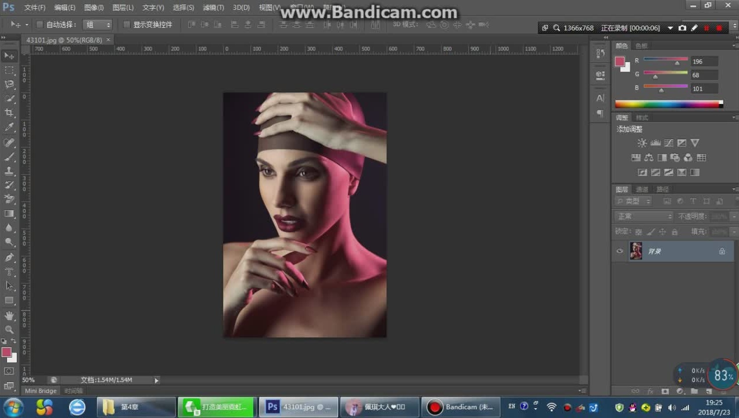Select the Gradient tool

coord(9,214)
